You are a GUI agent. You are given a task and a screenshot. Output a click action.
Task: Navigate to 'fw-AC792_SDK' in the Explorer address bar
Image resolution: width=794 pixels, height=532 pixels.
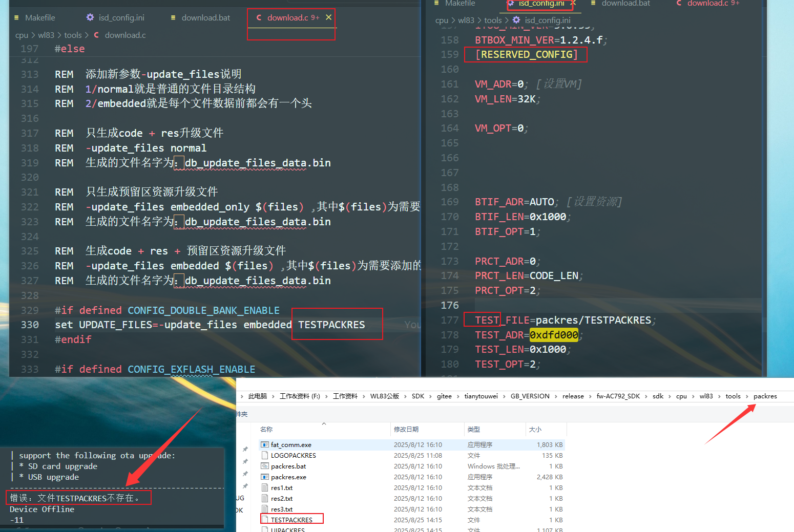point(618,396)
